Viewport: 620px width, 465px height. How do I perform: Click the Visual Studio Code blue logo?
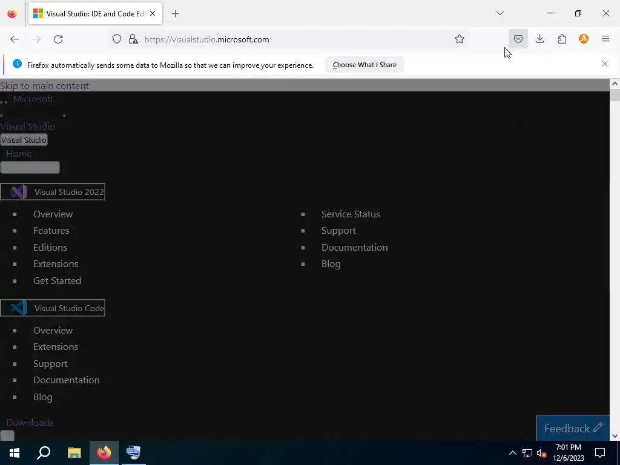pos(19,308)
